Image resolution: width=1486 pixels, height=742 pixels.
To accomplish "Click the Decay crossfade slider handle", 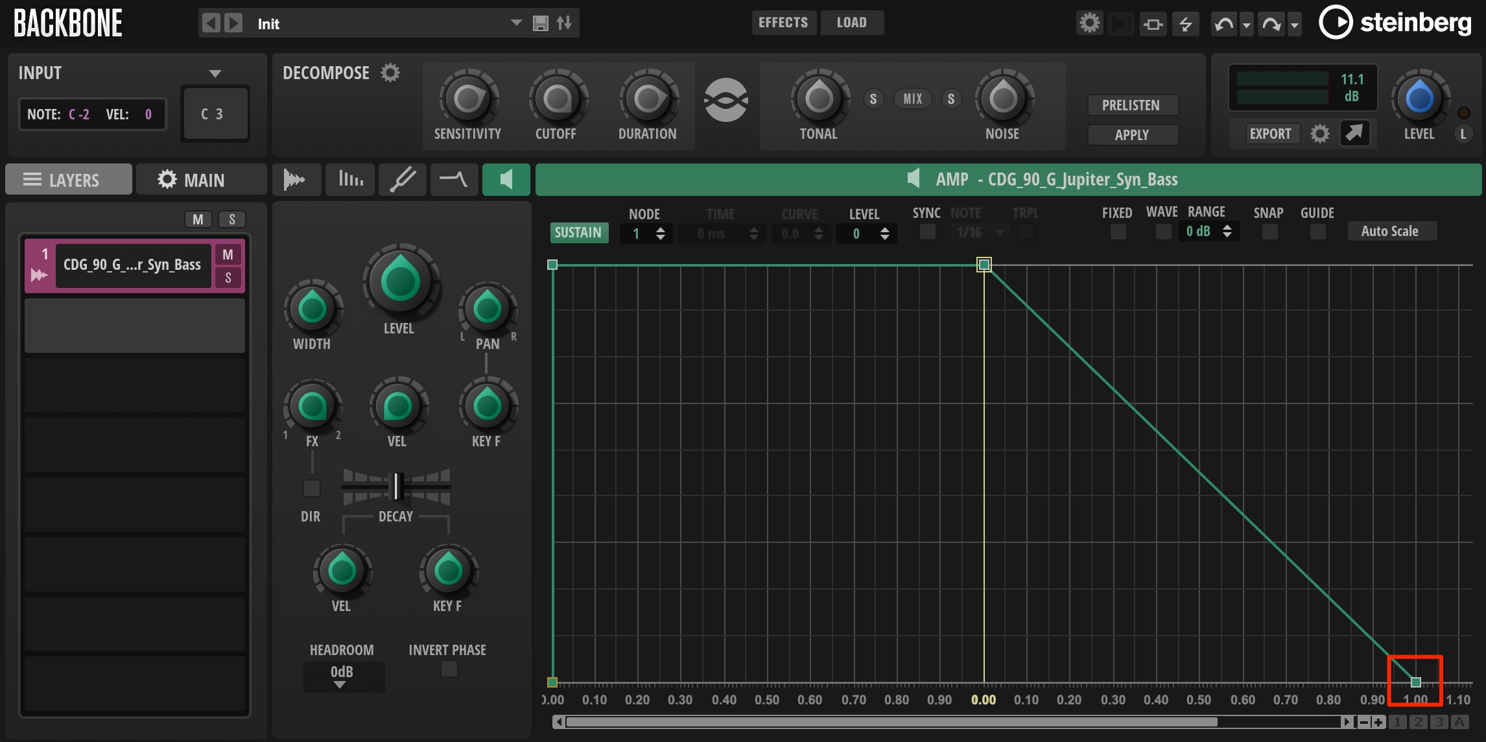I will click(x=397, y=486).
